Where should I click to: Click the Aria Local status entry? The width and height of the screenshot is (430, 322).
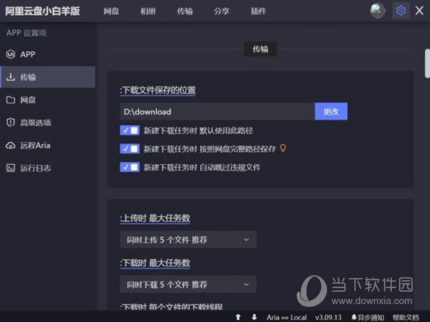(x=287, y=318)
